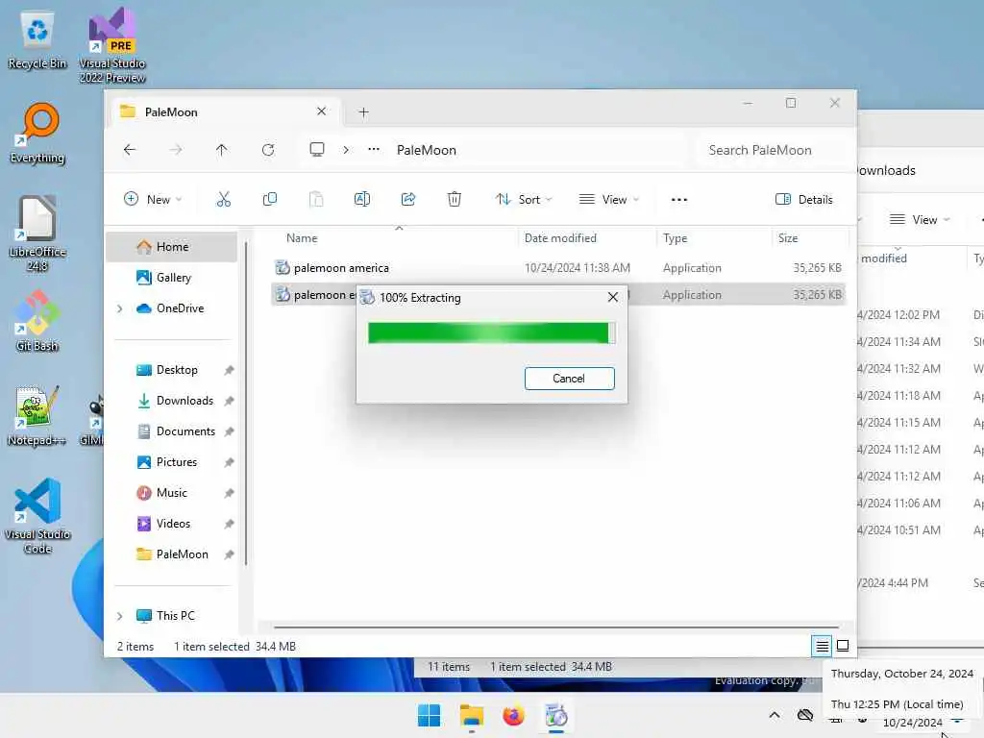Viewport: 984px width, 738px height.
Task: Open the See more ellipsis menu
Action: coord(679,200)
